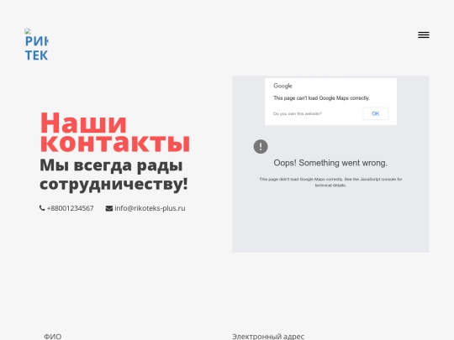Click the envelope email icon
The image size is (454, 340).
[108, 208]
